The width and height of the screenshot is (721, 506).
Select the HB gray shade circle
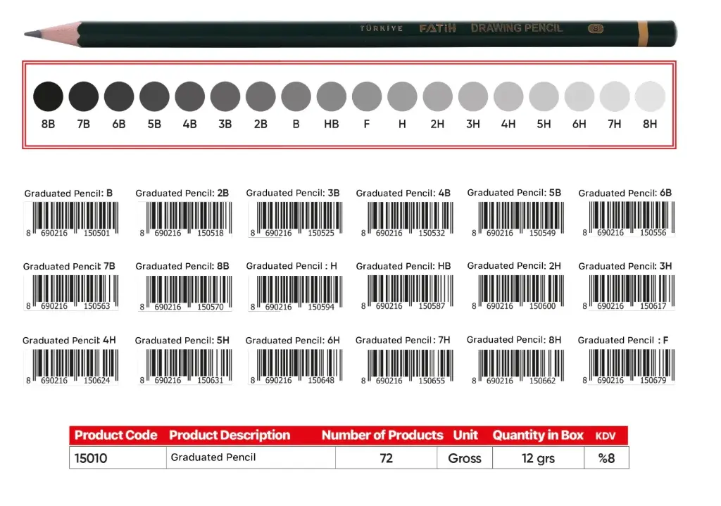click(331, 96)
